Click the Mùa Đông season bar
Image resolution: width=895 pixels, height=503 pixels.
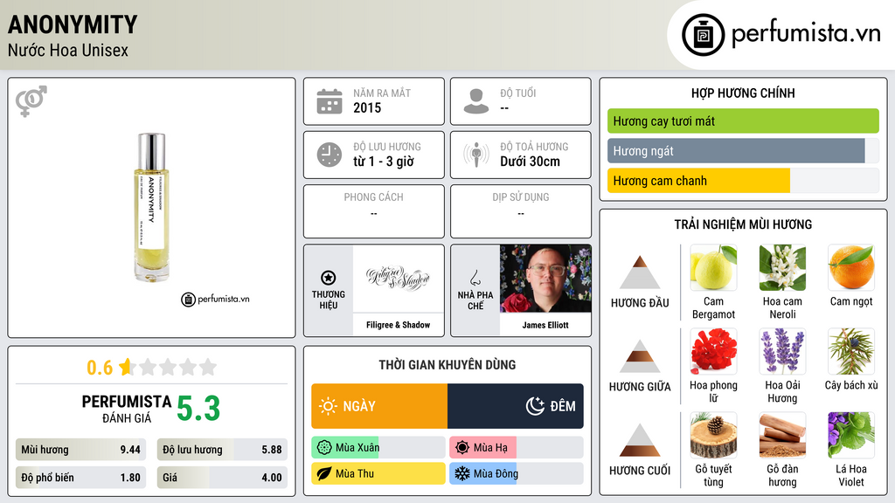516,473
